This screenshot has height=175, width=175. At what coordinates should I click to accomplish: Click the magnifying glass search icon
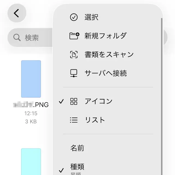[17, 37]
